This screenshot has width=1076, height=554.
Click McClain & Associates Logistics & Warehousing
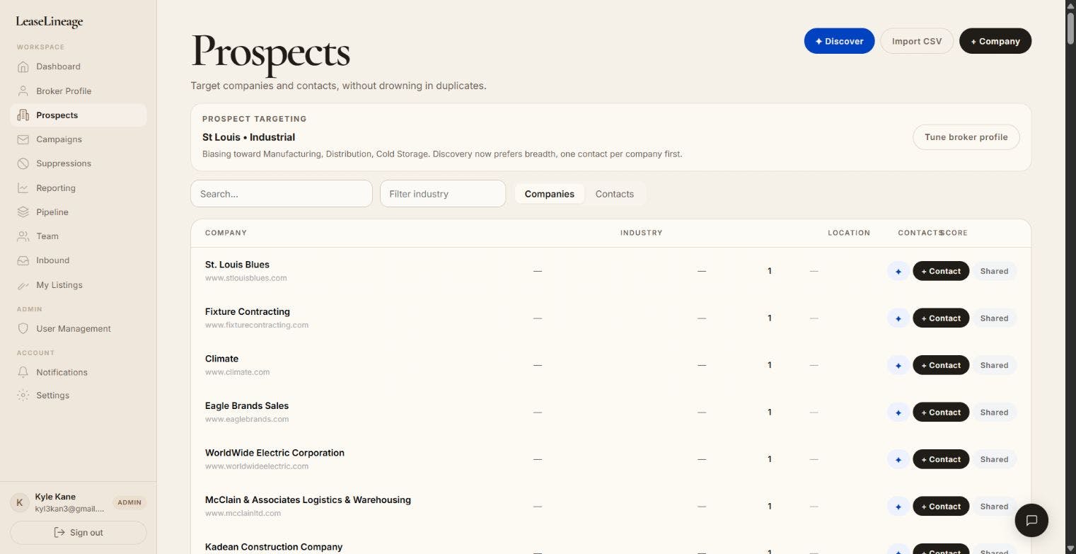(308, 500)
